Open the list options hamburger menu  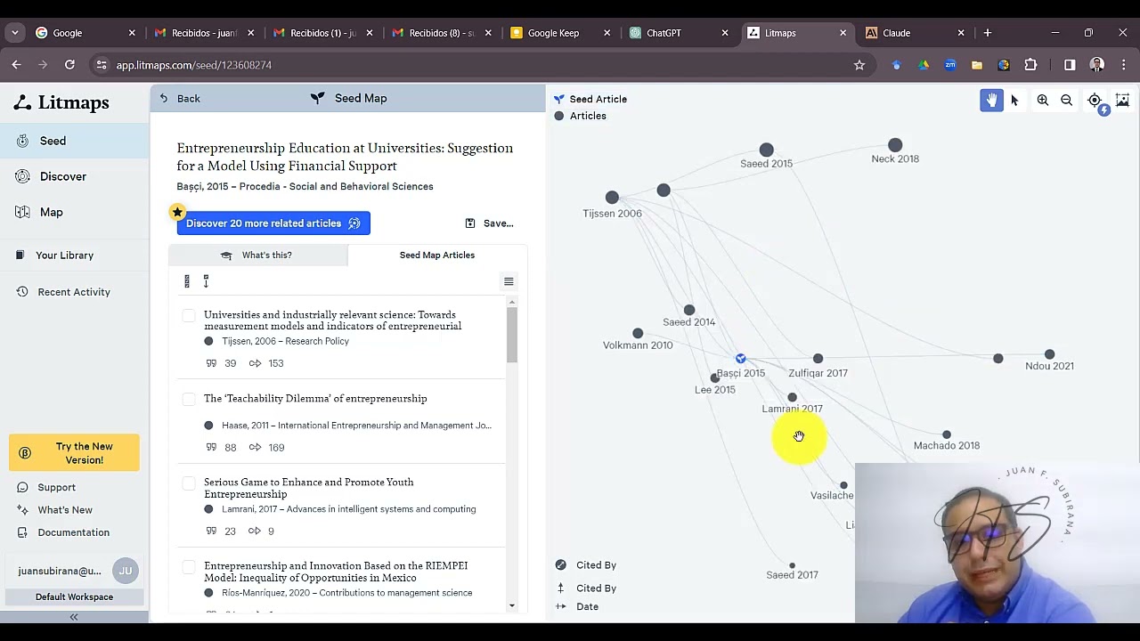coord(509,281)
